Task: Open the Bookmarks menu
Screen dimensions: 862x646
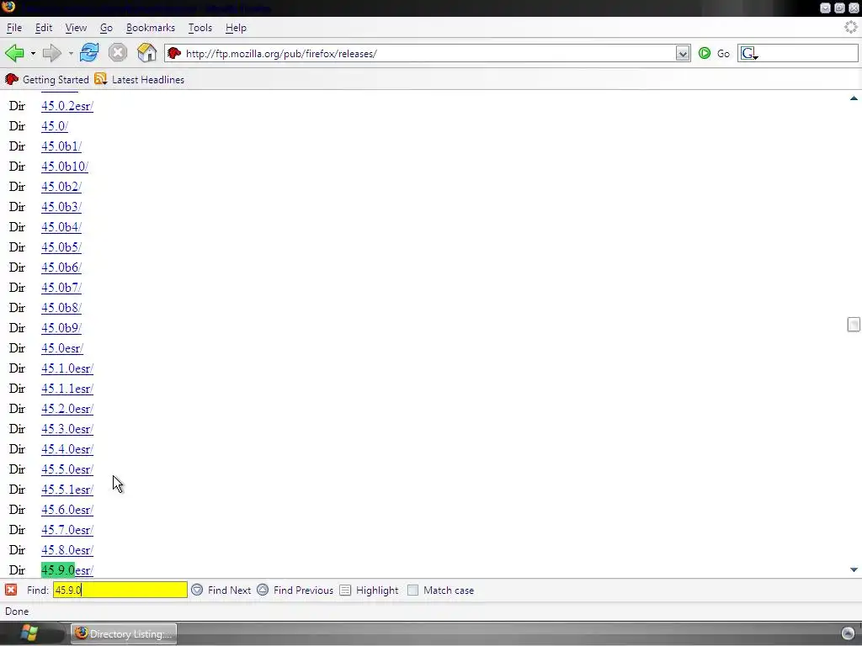Action: (x=151, y=28)
